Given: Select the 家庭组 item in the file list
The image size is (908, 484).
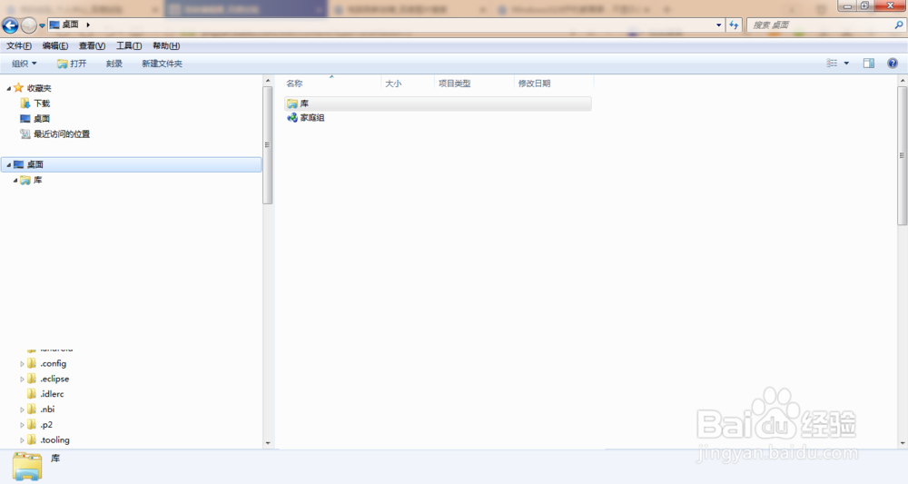Looking at the screenshot, I should point(312,117).
